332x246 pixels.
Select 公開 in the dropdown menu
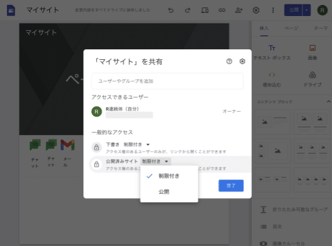click(169, 192)
